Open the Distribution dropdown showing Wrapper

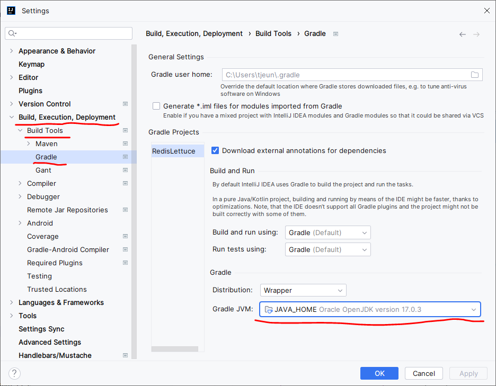point(303,290)
